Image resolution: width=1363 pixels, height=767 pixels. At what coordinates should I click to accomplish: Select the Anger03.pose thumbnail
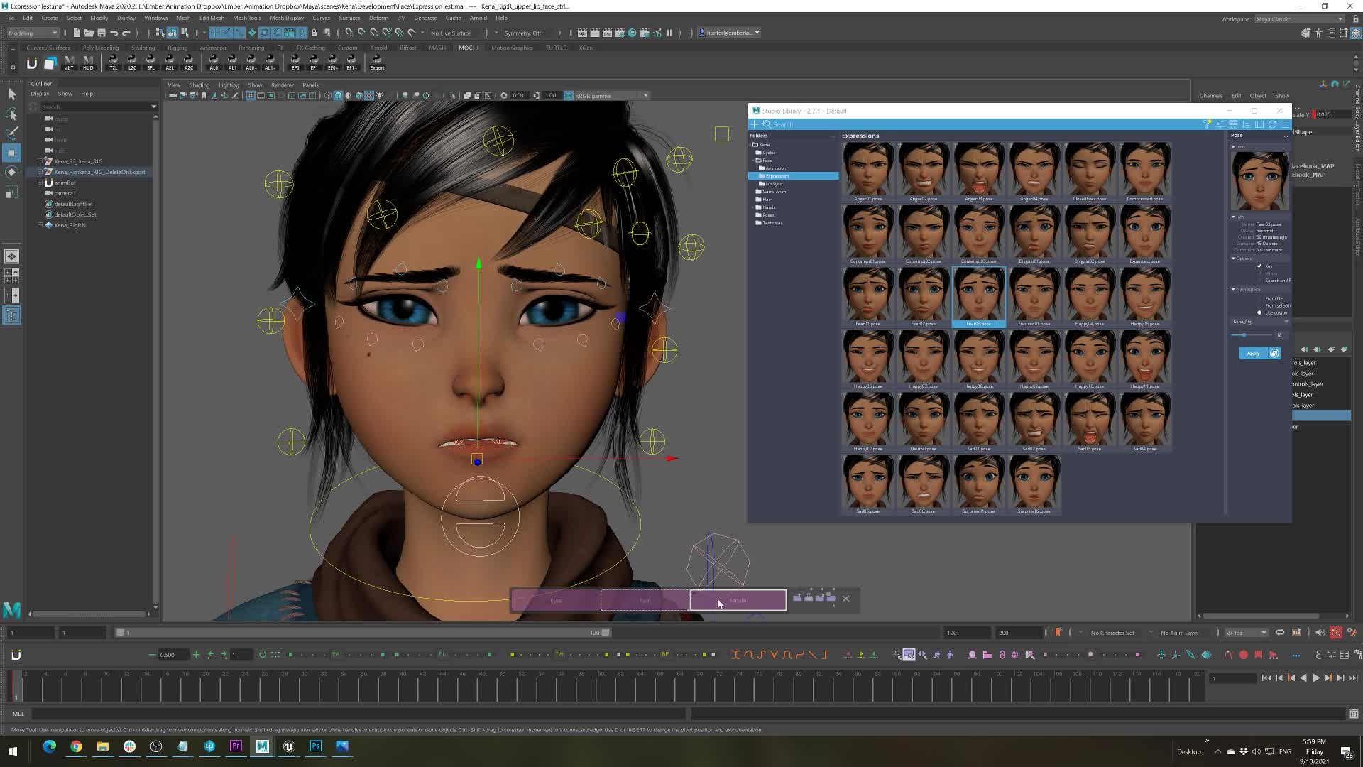tap(978, 170)
